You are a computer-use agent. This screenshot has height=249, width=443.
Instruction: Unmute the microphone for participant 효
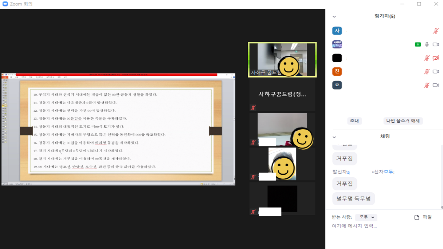tap(427, 85)
